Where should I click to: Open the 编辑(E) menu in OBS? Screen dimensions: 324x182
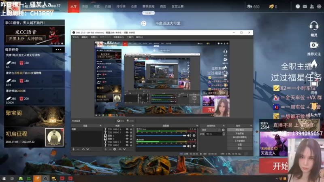coord(85,37)
